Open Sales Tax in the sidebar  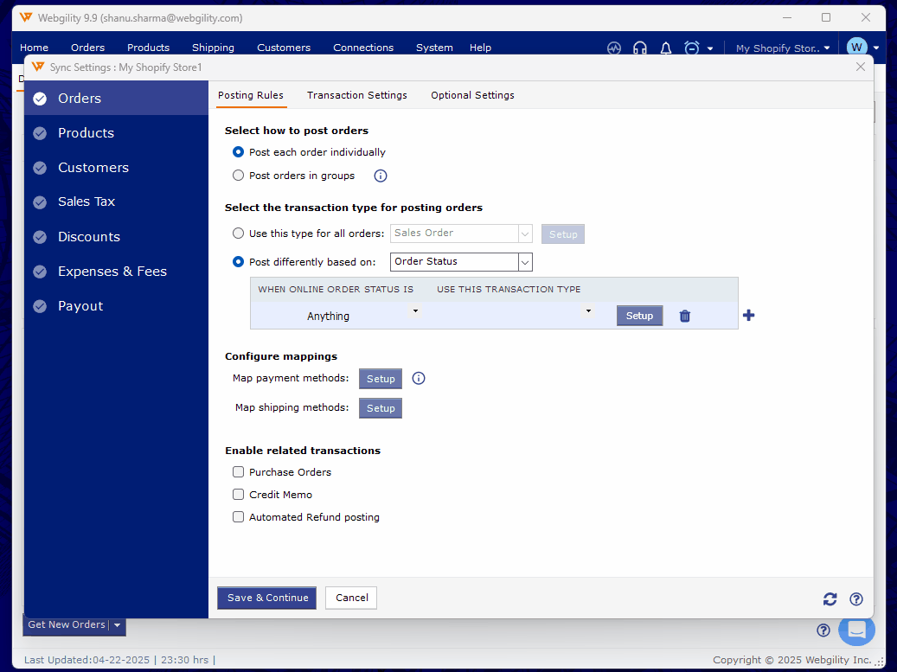coord(86,202)
